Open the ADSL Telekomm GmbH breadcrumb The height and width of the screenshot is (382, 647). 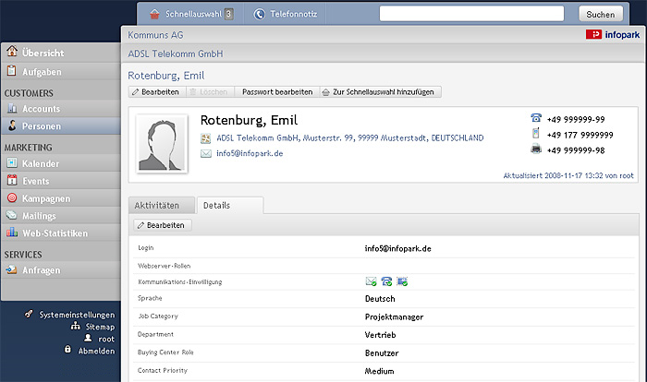click(x=176, y=54)
